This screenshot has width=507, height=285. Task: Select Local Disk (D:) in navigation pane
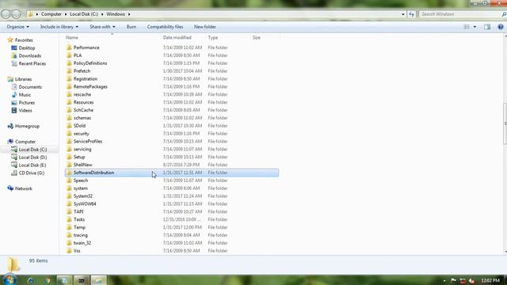tap(32, 158)
